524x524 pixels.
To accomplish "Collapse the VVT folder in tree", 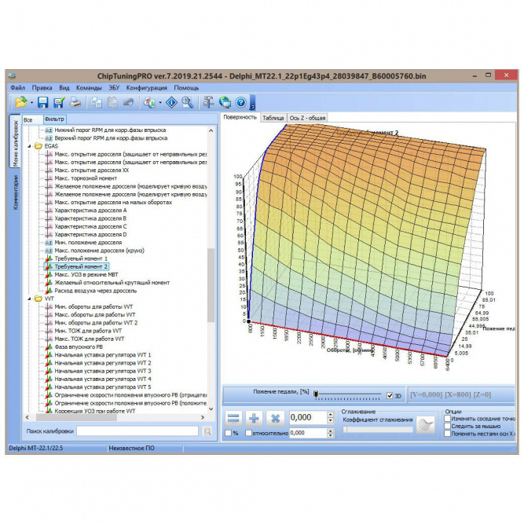I will point(29,299).
